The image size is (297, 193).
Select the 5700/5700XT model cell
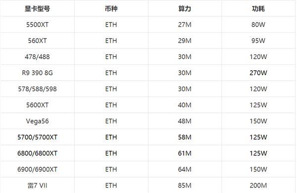[37, 137]
